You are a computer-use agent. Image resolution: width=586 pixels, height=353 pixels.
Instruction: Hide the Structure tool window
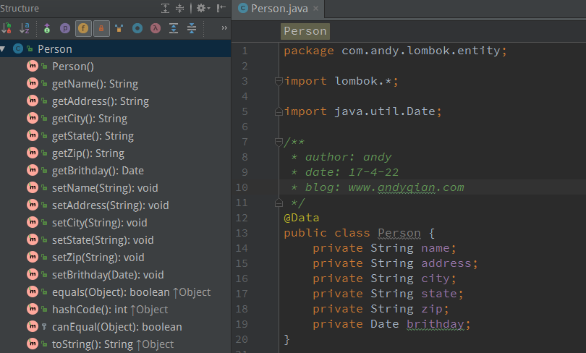pyautogui.click(x=221, y=8)
